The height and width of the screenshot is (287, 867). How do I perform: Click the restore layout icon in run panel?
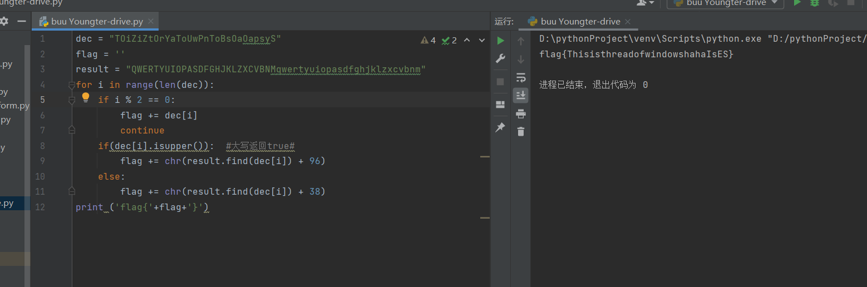click(x=500, y=105)
